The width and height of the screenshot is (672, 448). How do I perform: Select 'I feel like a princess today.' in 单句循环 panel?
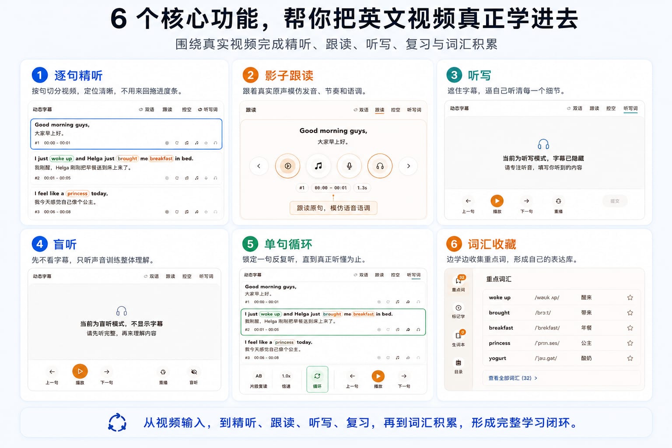pos(333,350)
